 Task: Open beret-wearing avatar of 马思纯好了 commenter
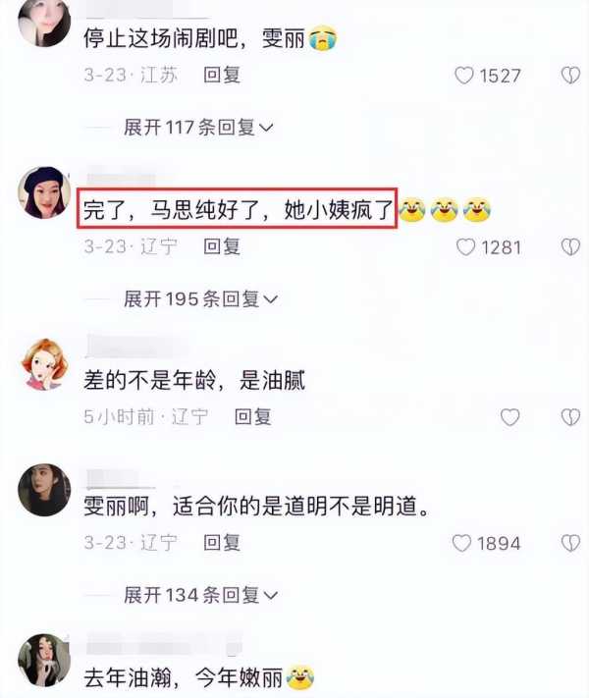(x=44, y=192)
